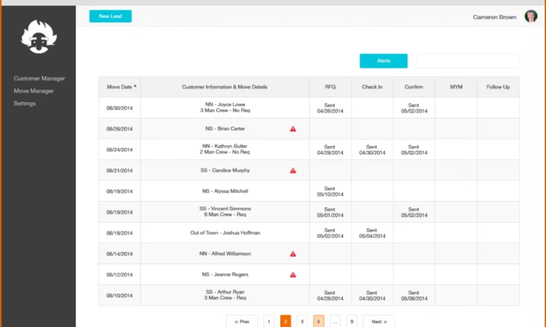Image resolution: width=546 pixels, height=327 pixels.
Task: Click the warning icon for Alfred Williamson
Action: tap(293, 253)
